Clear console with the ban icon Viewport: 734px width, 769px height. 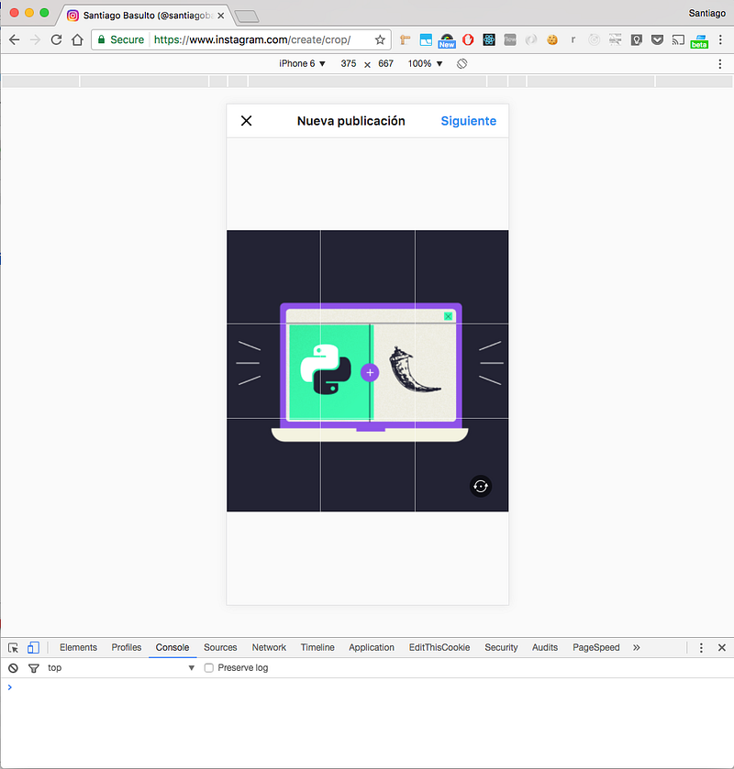(x=13, y=668)
